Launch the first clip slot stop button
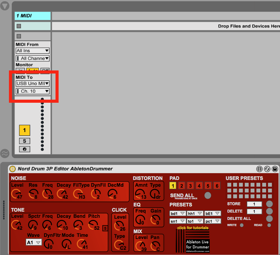This screenshot has width=280, height=255. (19, 26)
